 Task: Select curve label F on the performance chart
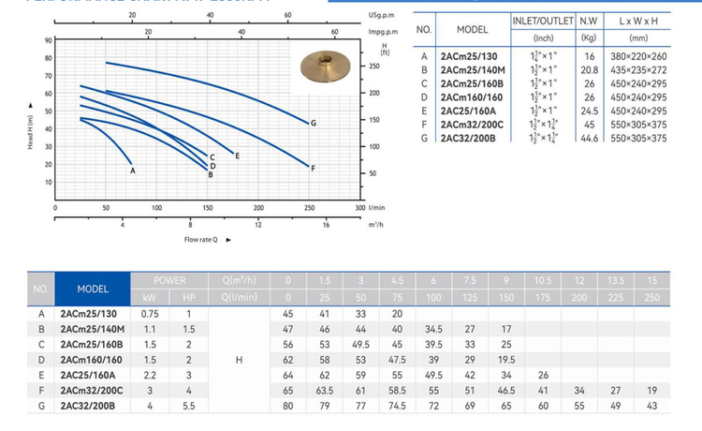point(313,169)
